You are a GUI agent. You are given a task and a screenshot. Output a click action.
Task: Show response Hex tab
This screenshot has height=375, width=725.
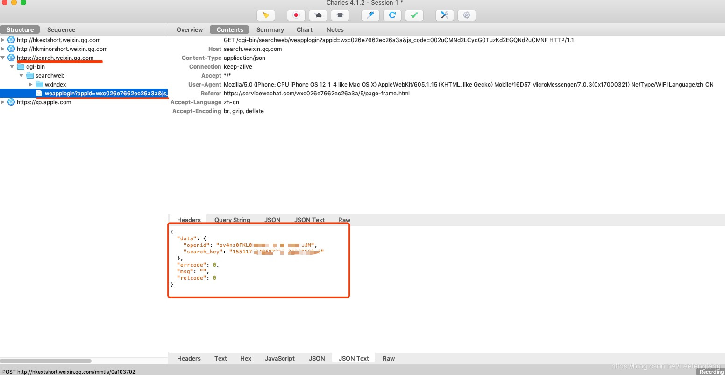coord(246,358)
